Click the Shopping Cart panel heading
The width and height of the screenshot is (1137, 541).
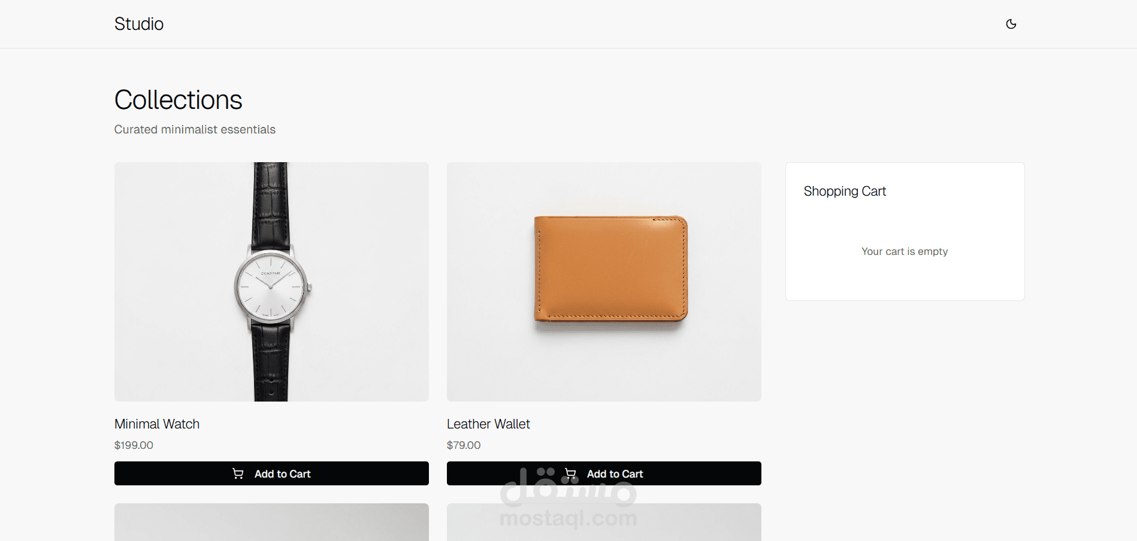tap(845, 191)
